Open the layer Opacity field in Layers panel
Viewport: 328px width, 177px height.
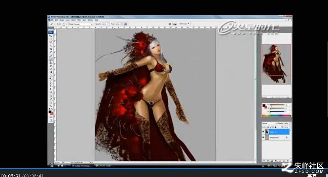286,123
